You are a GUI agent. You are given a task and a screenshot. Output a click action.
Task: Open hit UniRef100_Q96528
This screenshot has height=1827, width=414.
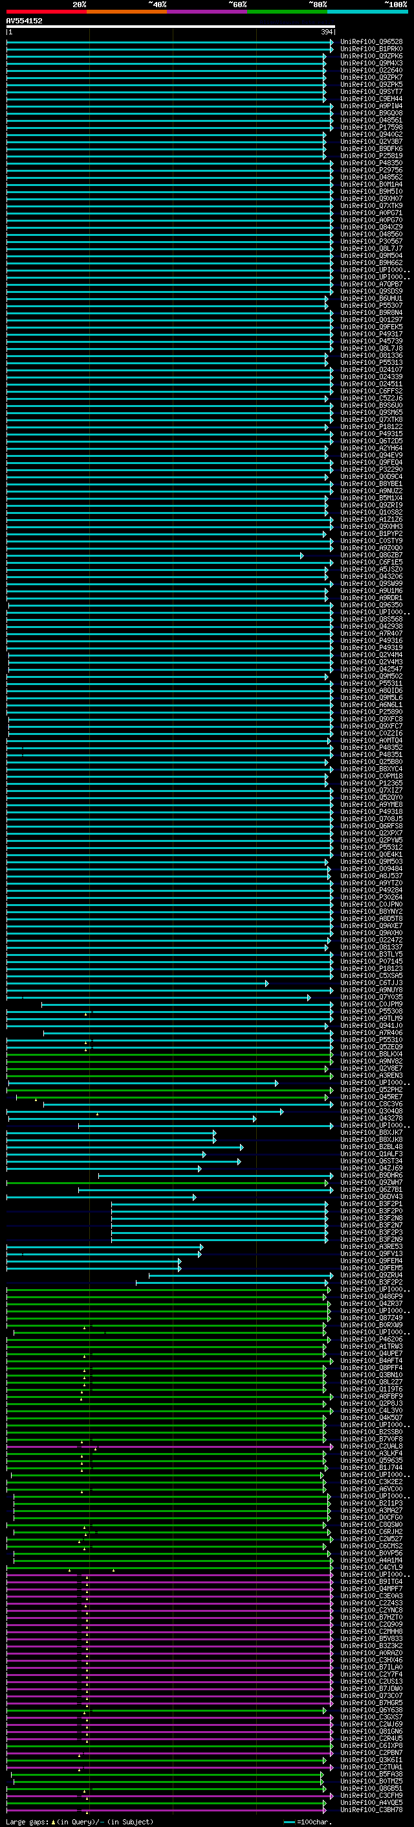371,42
